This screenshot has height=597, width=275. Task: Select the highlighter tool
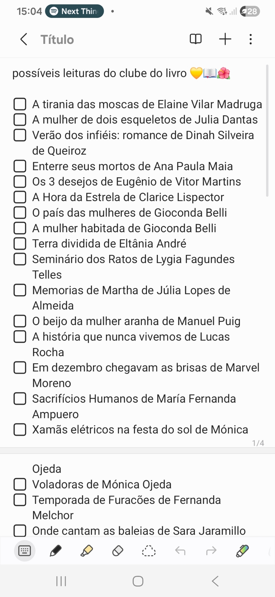pyautogui.click(x=87, y=551)
